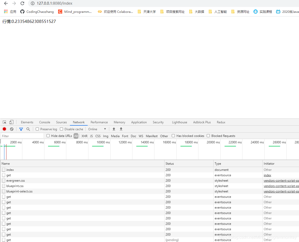Select the blueprint-select.css request row
This screenshot has width=299, height=242.
coord(150,191)
